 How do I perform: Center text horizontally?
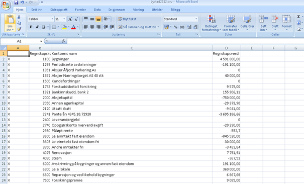(x=92, y=27)
